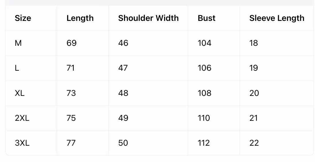Click shoulder width value 50

[123, 143]
